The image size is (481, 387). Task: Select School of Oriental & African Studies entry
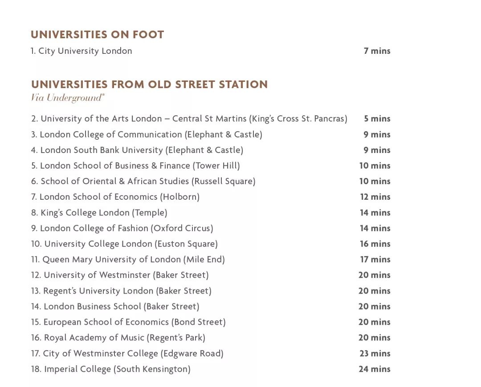(143, 181)
